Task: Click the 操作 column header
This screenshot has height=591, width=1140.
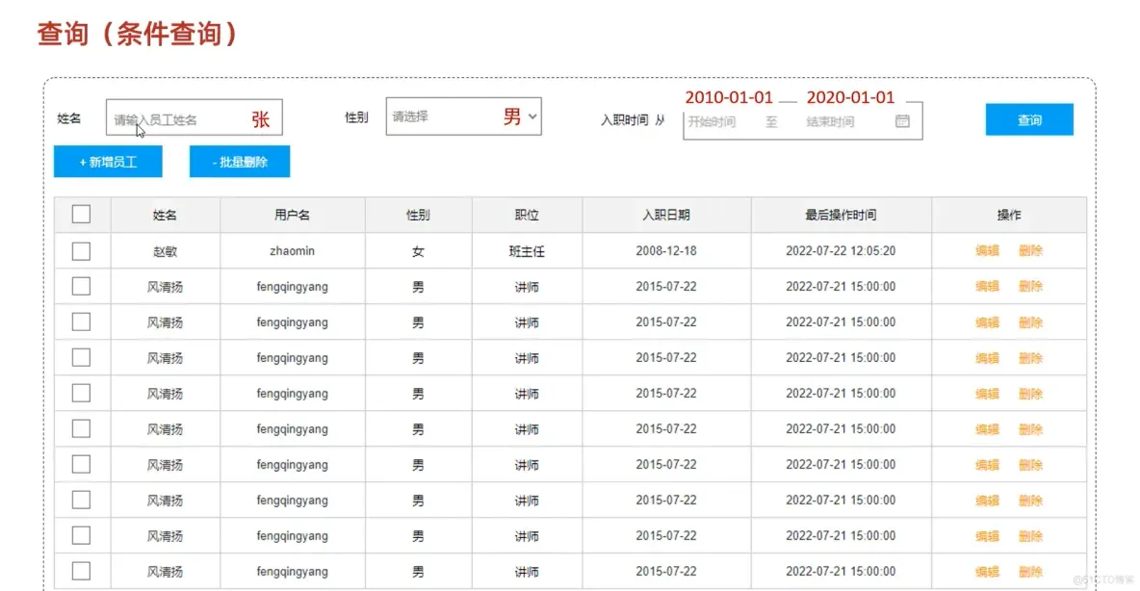Action: tap(1008, 216)
